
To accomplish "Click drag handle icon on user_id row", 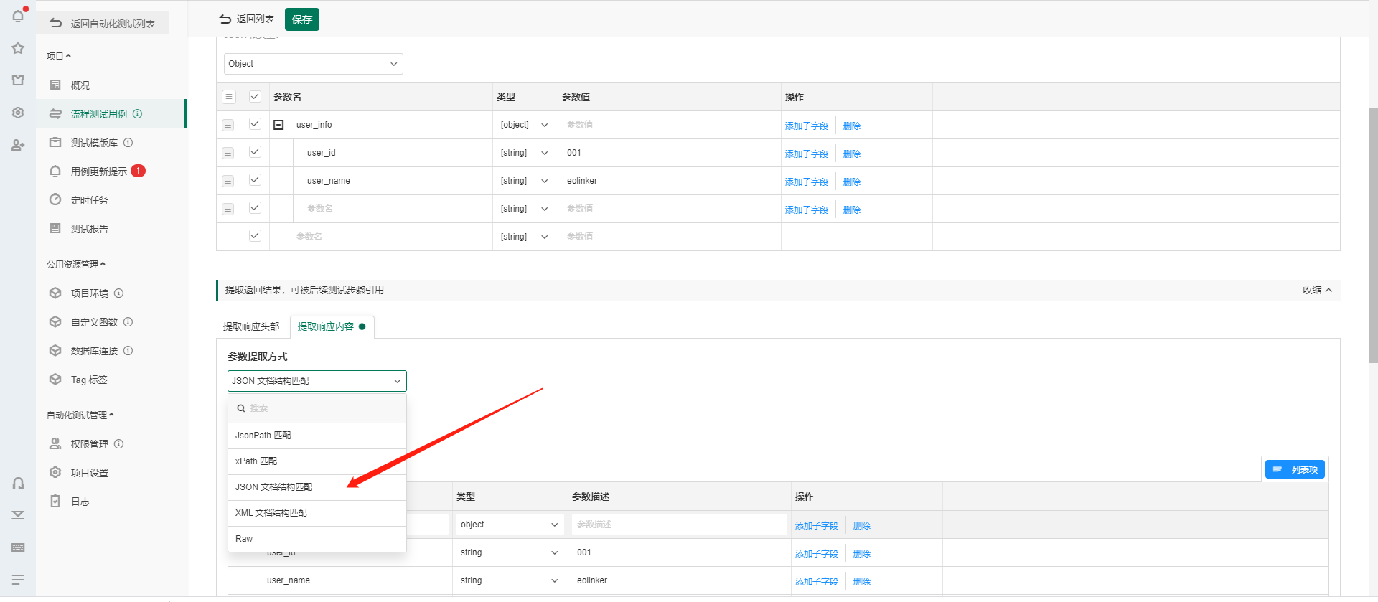I will pyautogui.click(x=228, y=153).
